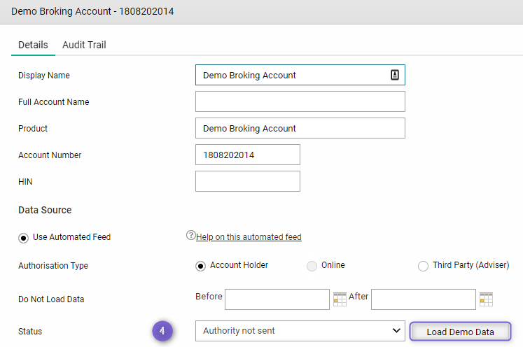Screen dimensions: 523x347
Task: Select Use Automated Feed radio button
Action: click(x=23, y=238)
